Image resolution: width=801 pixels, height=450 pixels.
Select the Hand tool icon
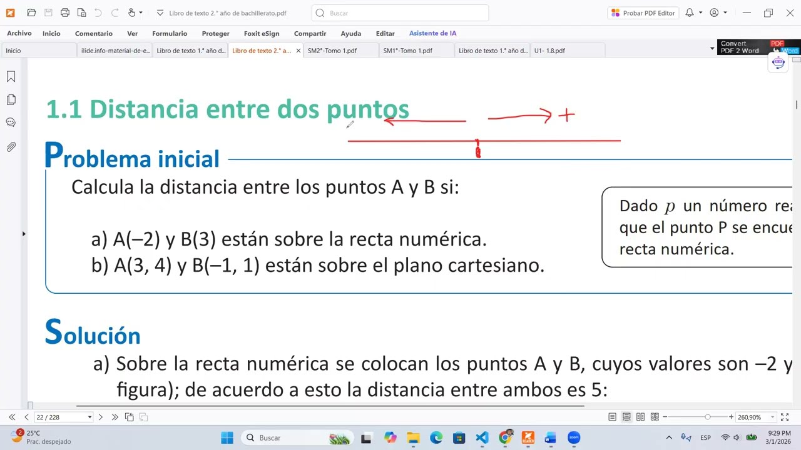point(131,12)
